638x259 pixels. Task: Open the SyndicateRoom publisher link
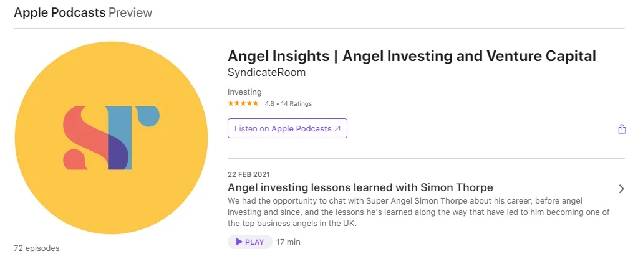(266, 73)
